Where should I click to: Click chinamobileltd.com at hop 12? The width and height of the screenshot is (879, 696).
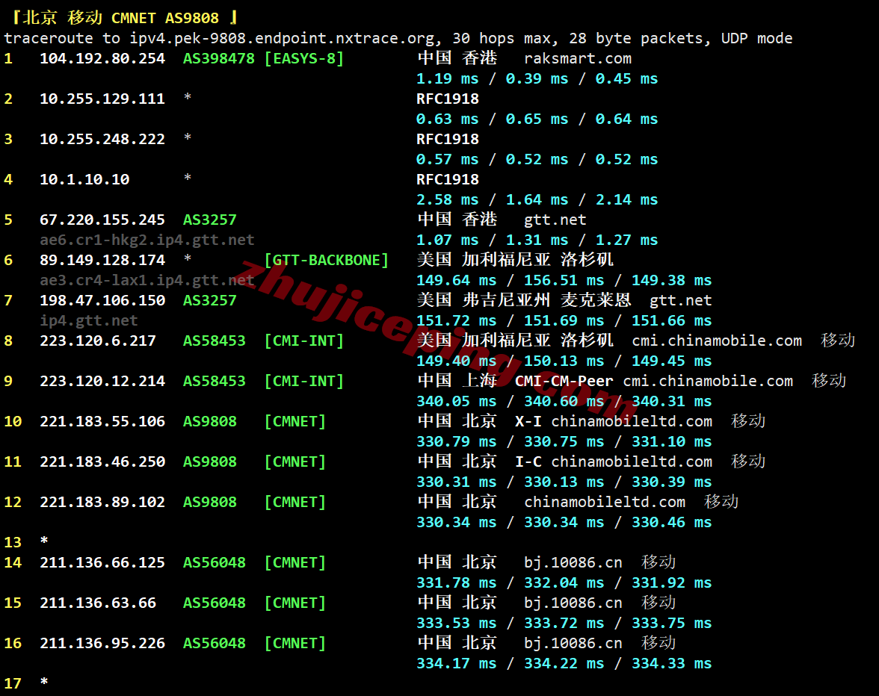pyautogui.click(x=604, y=503)
